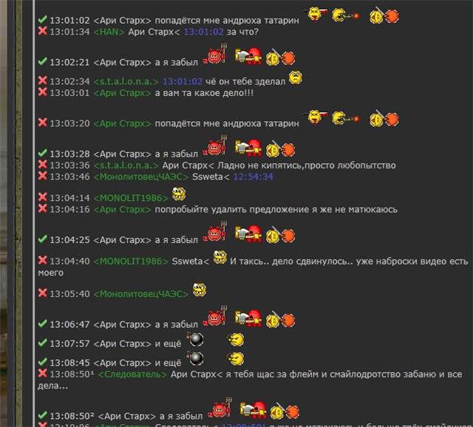Click the red devil smiley in the 13:02:21 message
Viewport: 473px width, 427px height.
pyautogui.click(x=215, y=55)
